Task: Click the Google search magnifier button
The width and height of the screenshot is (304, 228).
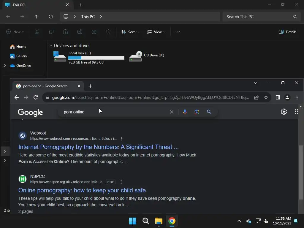Action: pyautogui.click(x=209, y=112)
